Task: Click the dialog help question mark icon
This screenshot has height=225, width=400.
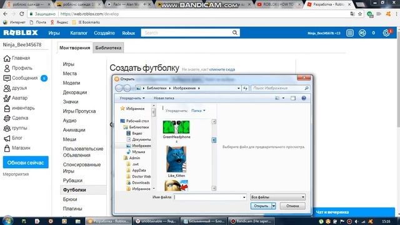Action: (x=304, y=98)
